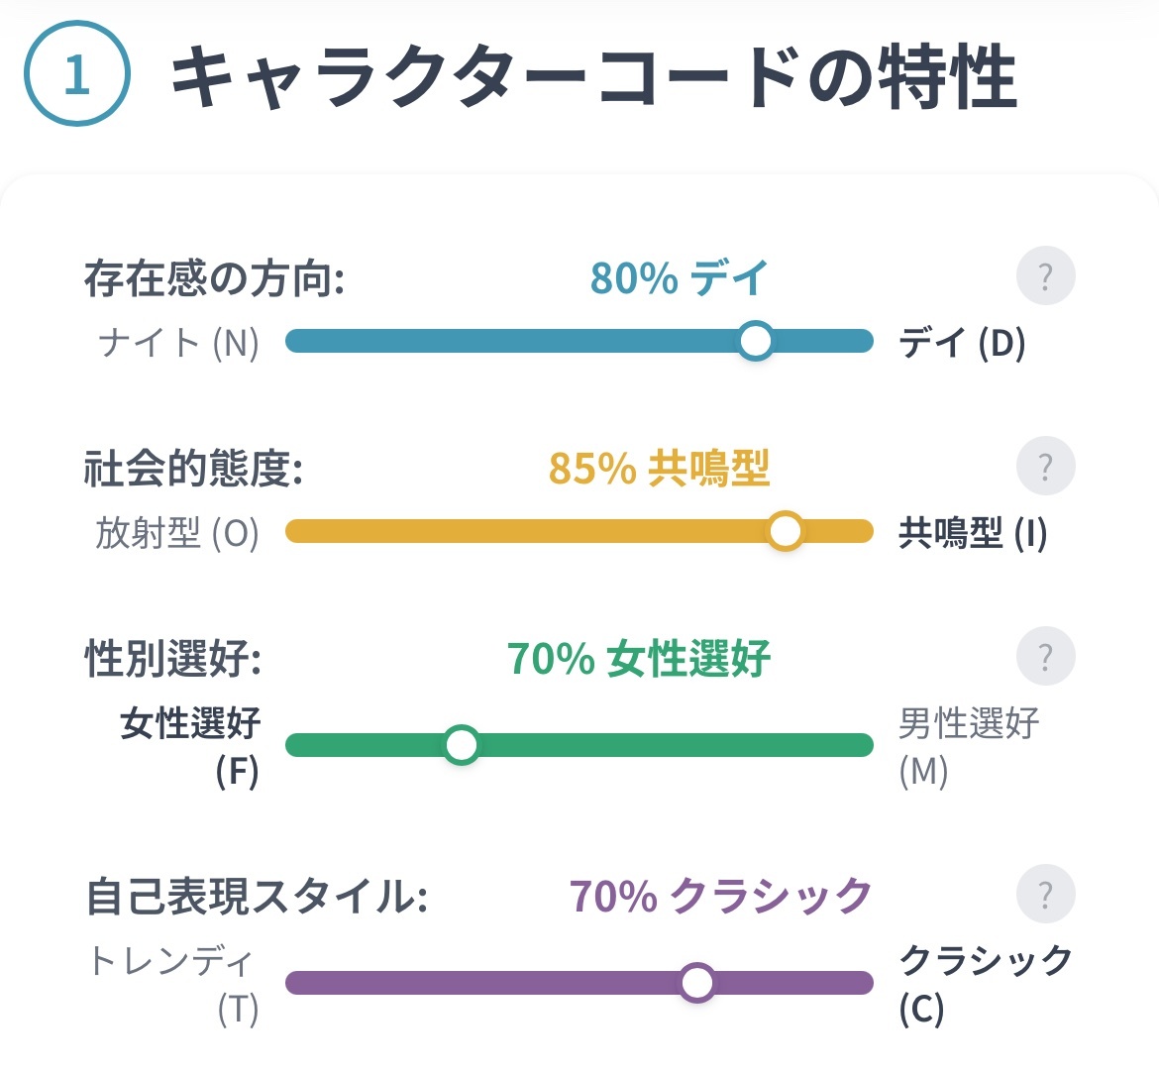The image size is (1159, 1073).
Task: Click the yellow 社会的態度 slider knob
Action: (785, 531)
